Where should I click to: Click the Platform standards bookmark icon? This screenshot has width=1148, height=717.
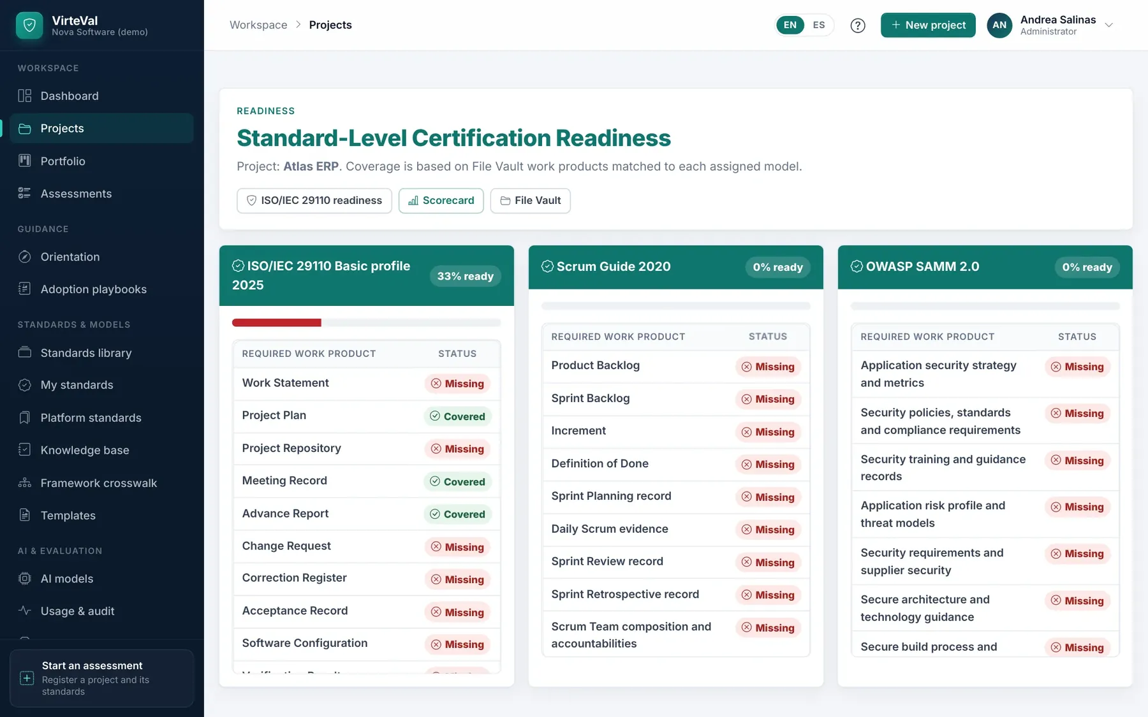tap(25, 417)
